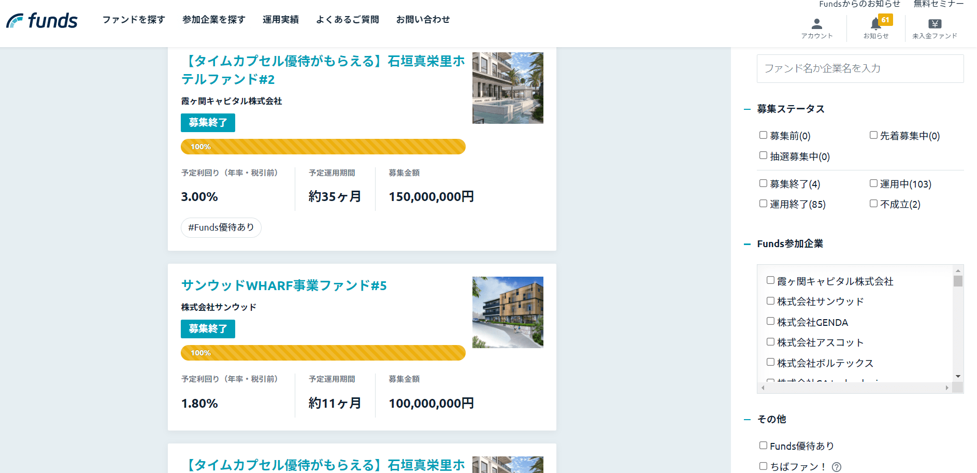Open ファンドを探す menu

pyautogui.click(x=134, y=20)
